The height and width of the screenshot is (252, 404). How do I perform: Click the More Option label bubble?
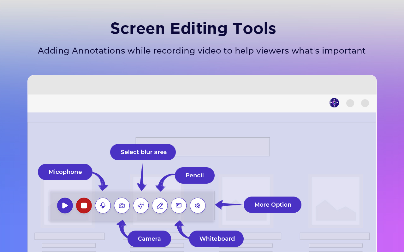272,205
